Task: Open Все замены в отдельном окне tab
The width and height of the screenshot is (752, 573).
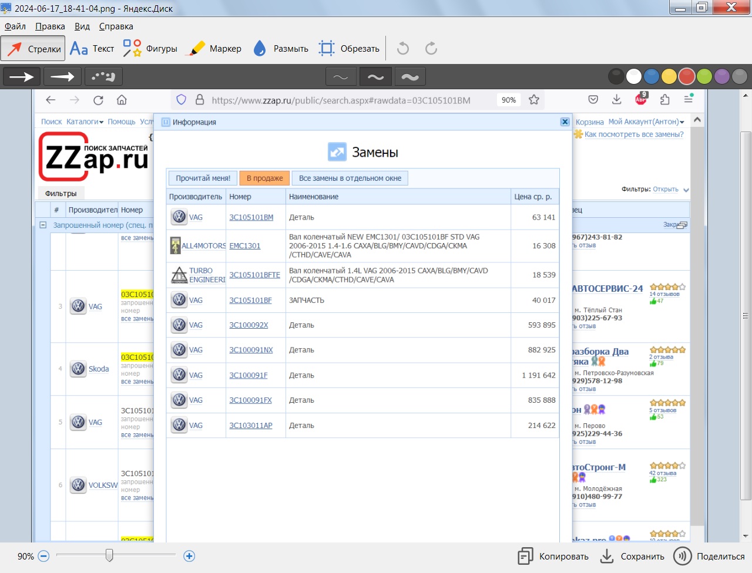Action: pos(350,178)
